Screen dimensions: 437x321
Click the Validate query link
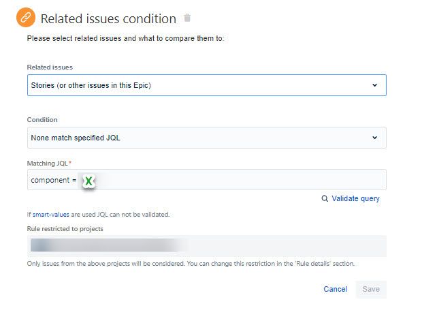tap(355, 199)
